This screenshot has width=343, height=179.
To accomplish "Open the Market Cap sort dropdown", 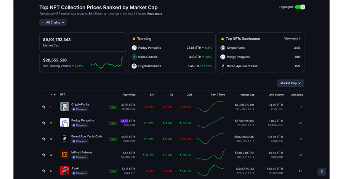I will point(290,83).
